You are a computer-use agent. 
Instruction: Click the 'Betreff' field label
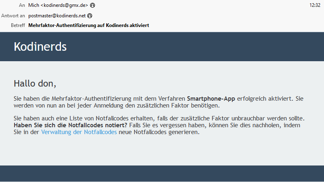(18, 25)
